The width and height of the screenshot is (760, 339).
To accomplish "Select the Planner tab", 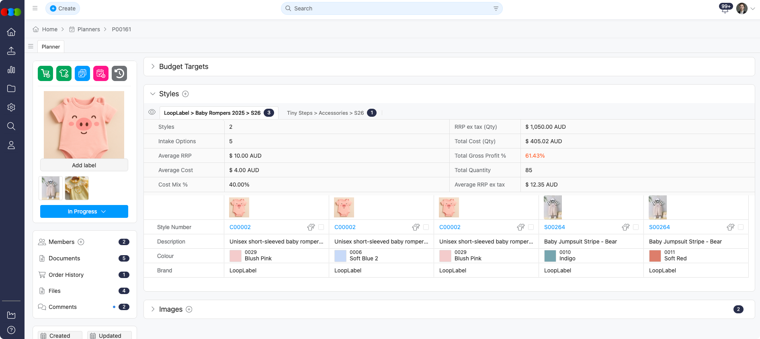I will pos(51,47).
